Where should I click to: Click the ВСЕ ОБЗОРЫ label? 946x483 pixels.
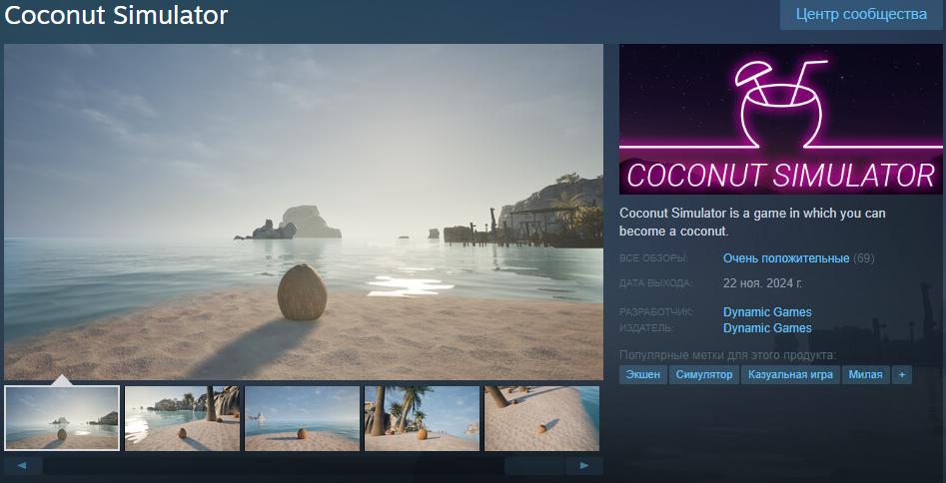(x=653, y=258)
